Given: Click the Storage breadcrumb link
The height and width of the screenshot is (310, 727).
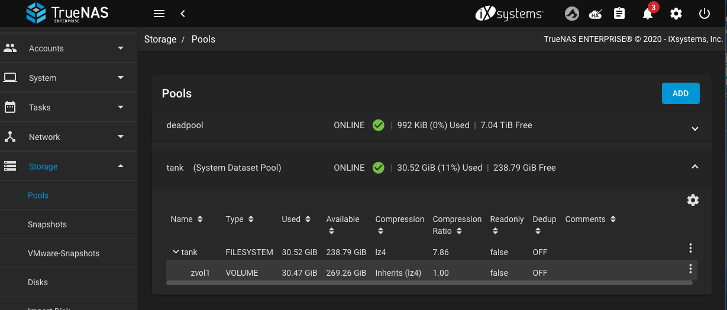Looking at the screenshot, I should click(160, 39).
